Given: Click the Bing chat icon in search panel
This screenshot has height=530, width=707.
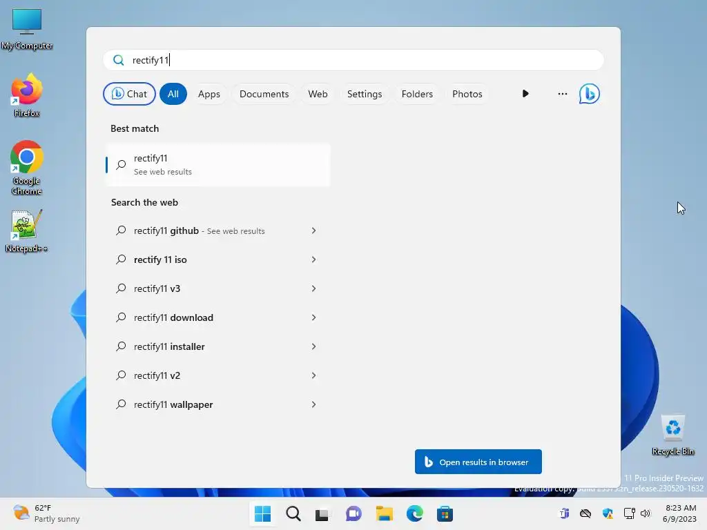Looking at the screenshot, I should click(x=590, y=94).
